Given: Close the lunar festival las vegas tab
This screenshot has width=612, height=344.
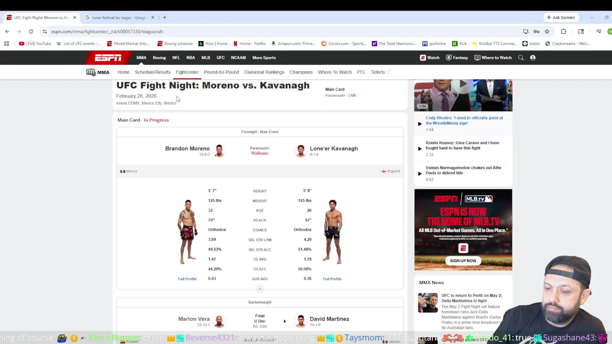Looking at the screenshot, I should click(x=153, y=18).
